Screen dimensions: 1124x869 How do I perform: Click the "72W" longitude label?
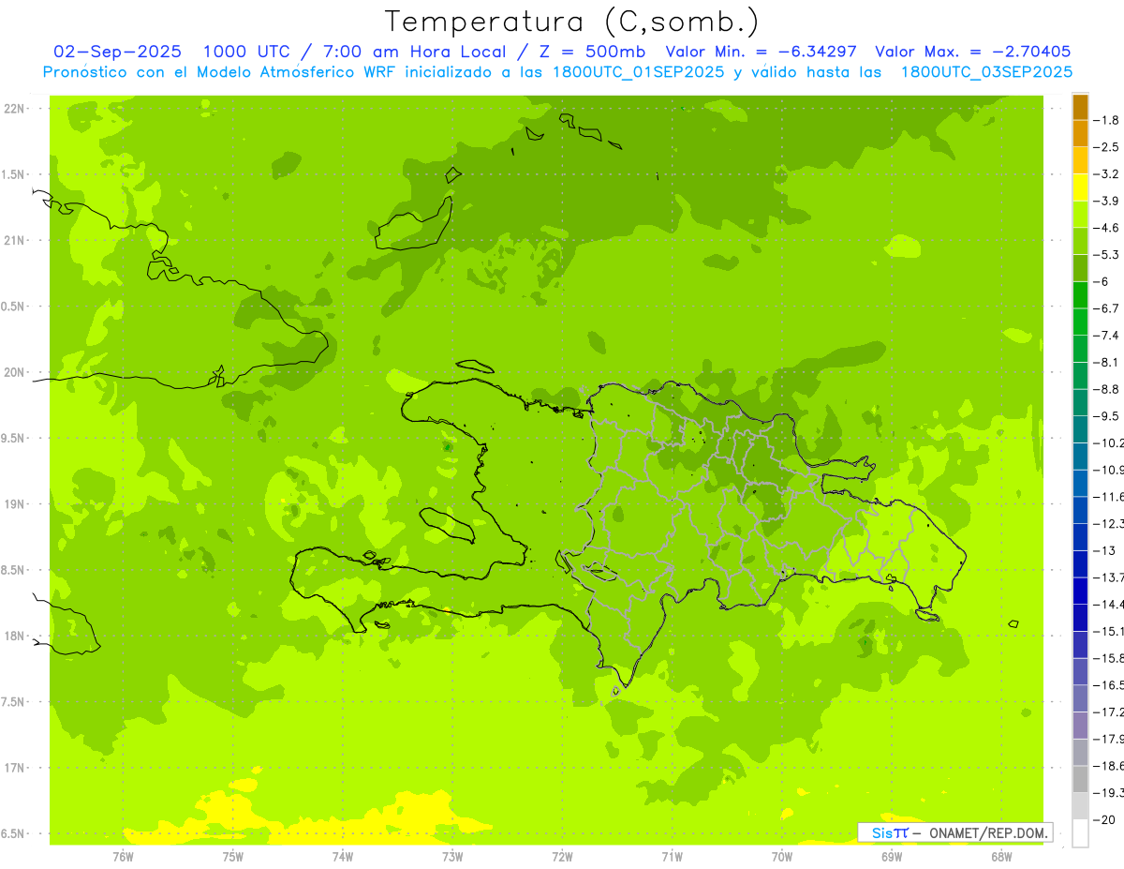pyautogui.click(x=562, y=856)
